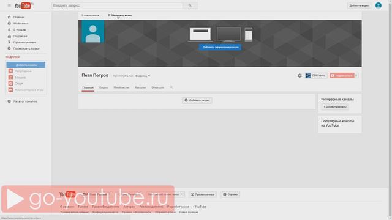392x220 pixels.
Task: Click blue 'Добавить каналы' sidebar button
Action: click(26, 65)
